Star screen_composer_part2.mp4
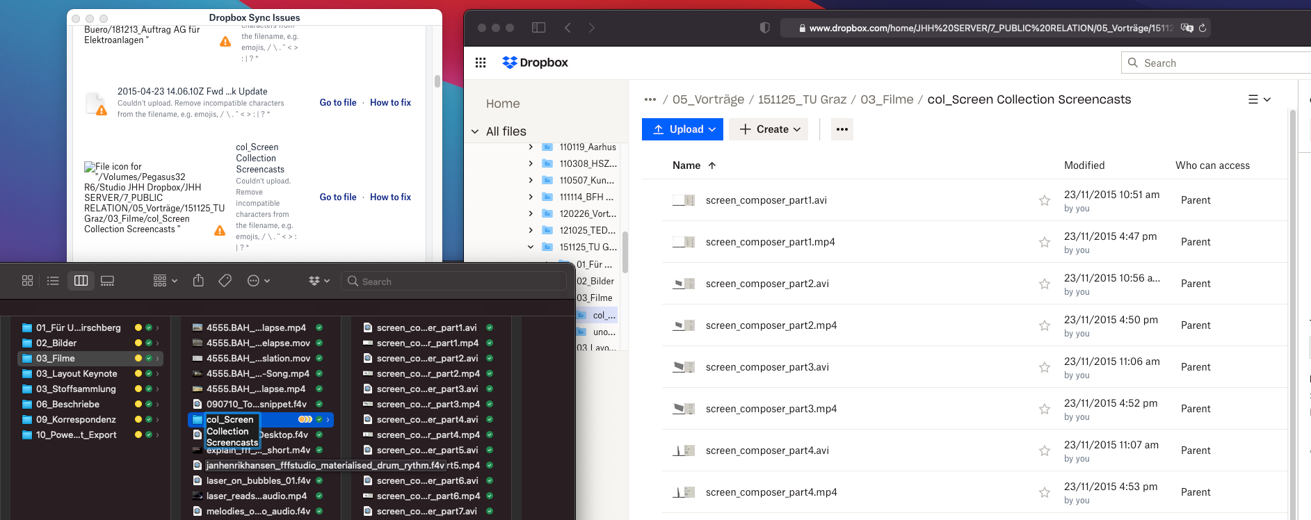 (x=1044, y=325)
